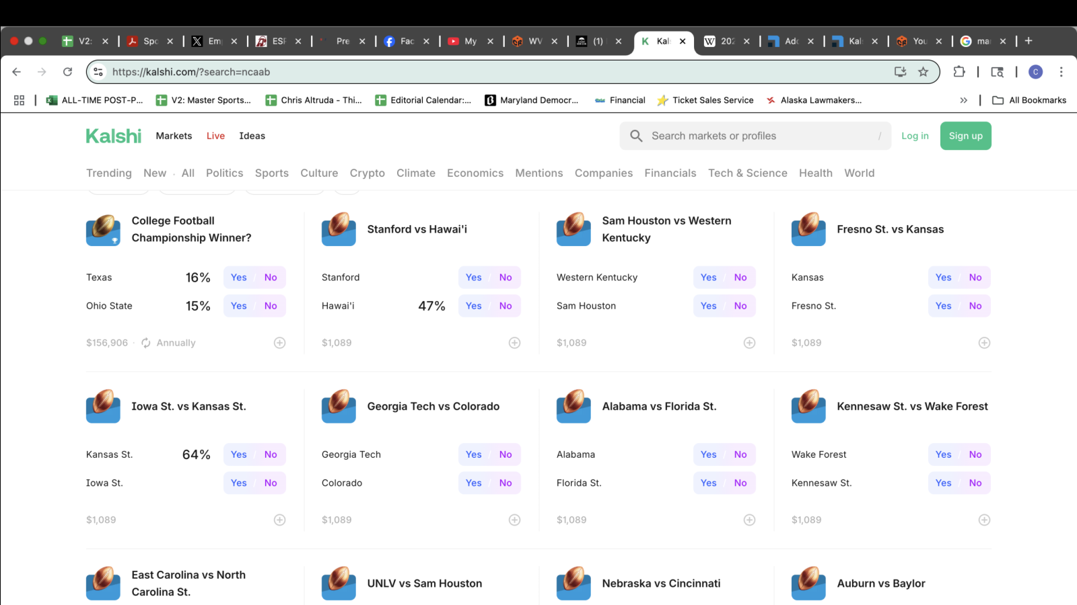
Task: Focus the Search markets or profiles field
Action: [x=755, y=136]
